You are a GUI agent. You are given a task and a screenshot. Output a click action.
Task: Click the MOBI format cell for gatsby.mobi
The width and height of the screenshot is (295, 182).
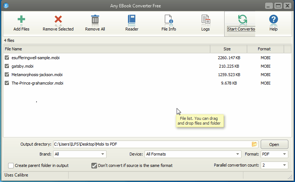[x=265, y=66]
